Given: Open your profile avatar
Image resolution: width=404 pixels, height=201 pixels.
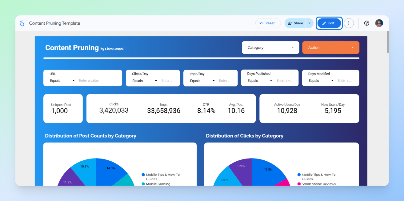Looking at the screenshot, I should 379,23.
